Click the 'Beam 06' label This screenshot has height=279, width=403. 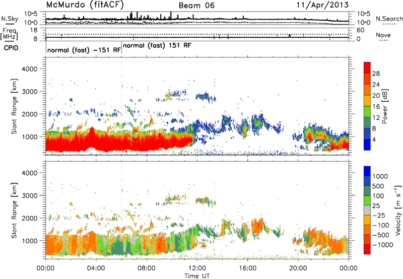196,6
